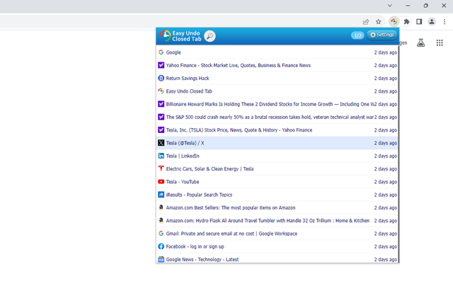This screenshot has height=283, width=453.
Task: Click the LinkedIn favicon in Tesla row
Action: pyautogui.click(x=161, y=156)
